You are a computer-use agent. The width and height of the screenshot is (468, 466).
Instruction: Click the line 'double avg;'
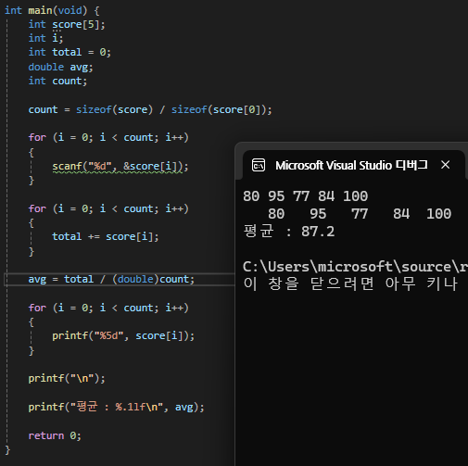pyautogui.click(x=60, y=67)
